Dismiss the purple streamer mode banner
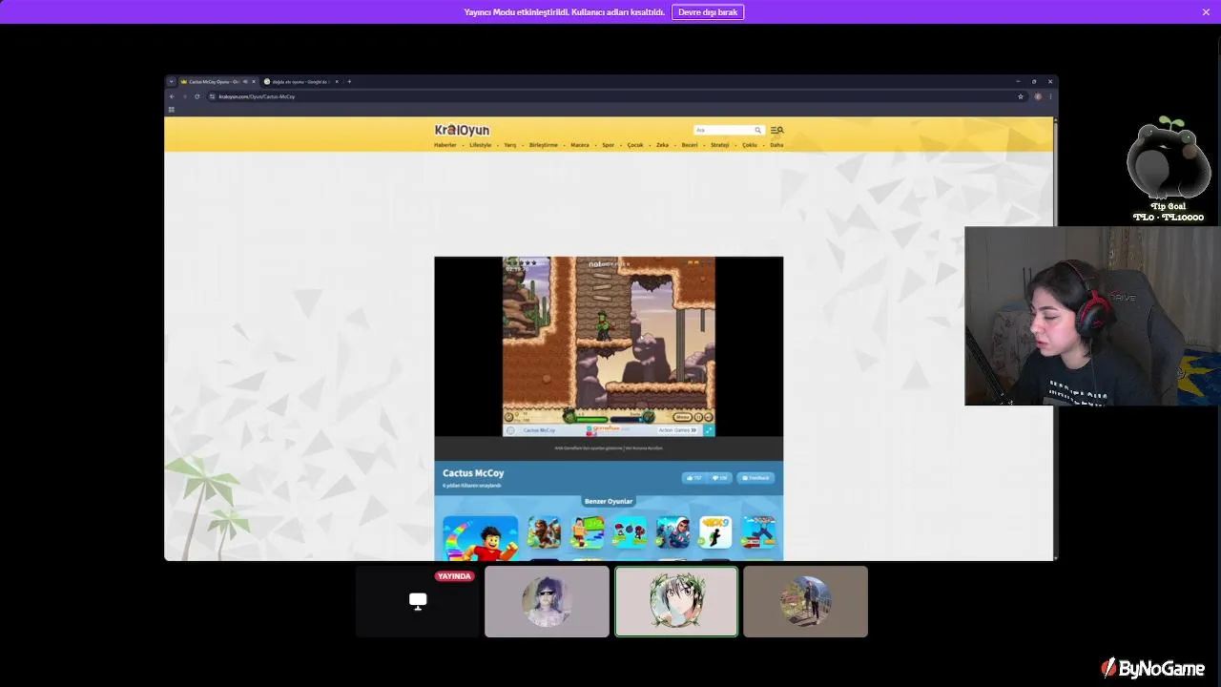Viewport: 1221px width, 687px height. coord(1206,12)
